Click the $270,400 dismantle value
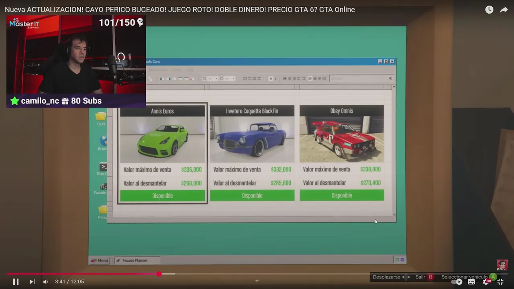Image resolution: width=514 pixels, height=289 pixels. (x=370, y=183)
